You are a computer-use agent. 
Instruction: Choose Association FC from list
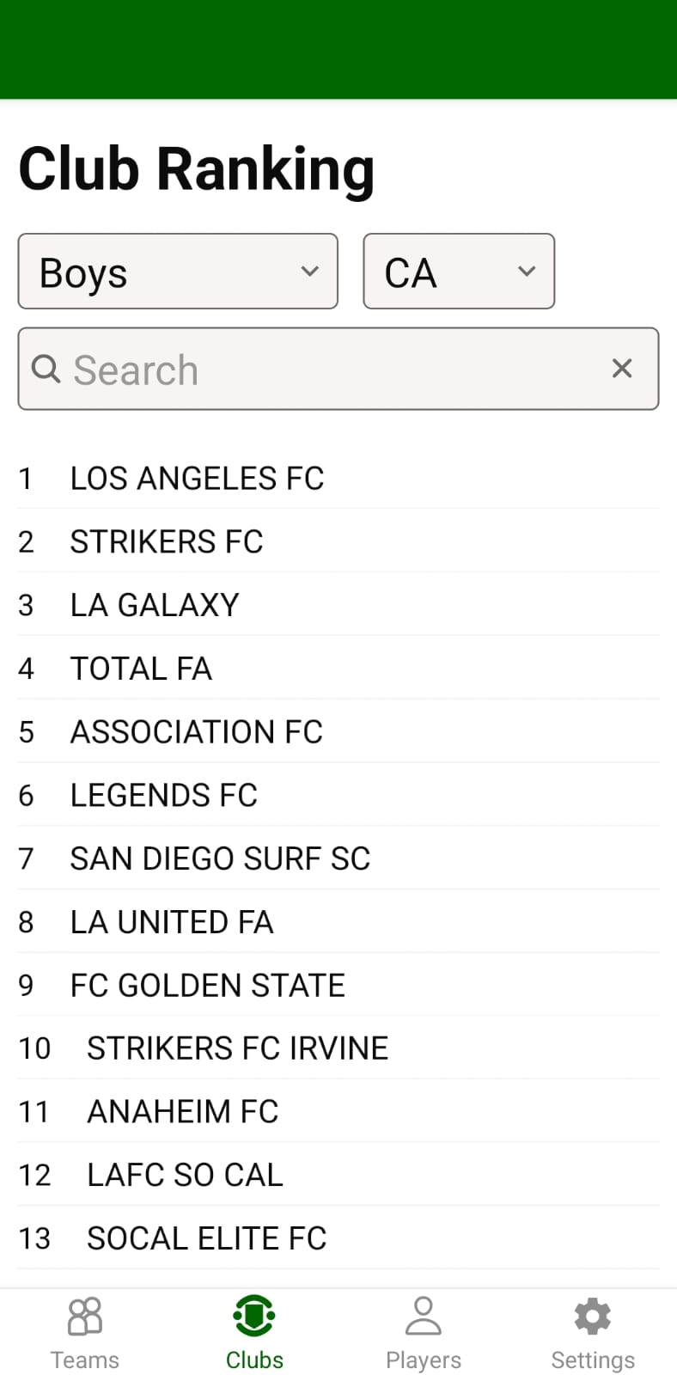click(x=196, y=732)
